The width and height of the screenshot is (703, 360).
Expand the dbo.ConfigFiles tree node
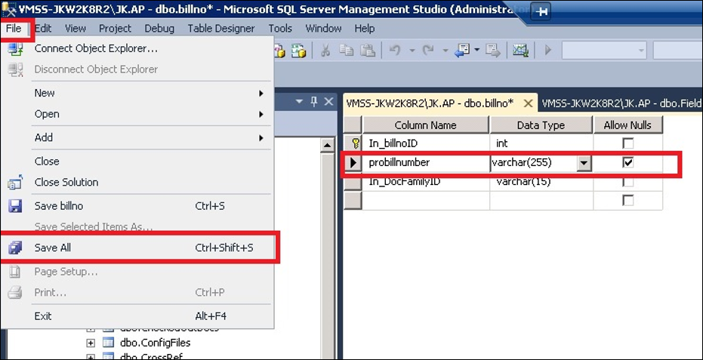click(91, 343)
